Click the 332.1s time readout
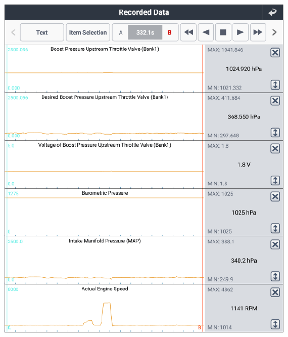Image resolution: width=288 pixels, height=337 pixels. click(x=145, y=32)
